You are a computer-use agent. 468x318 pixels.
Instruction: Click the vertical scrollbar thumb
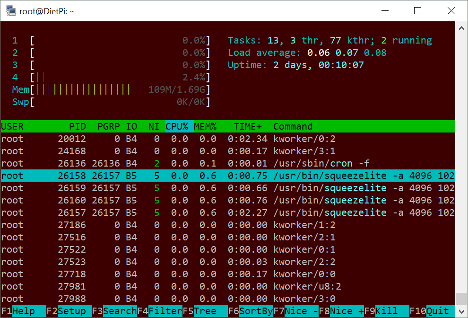click(x=461, y=299)
